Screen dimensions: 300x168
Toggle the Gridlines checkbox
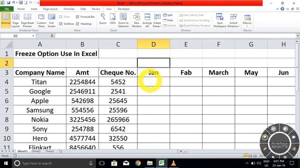point(61,24)
